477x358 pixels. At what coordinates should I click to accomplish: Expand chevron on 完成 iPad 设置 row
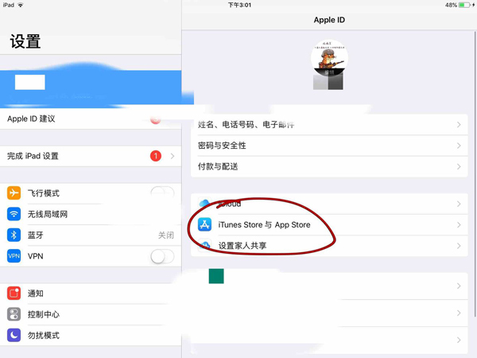(173, 156)
